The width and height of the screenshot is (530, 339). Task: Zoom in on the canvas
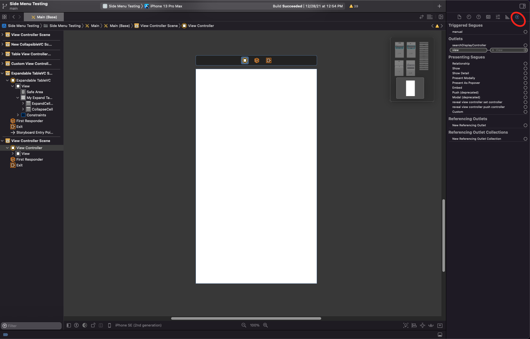tap(265, 325)
